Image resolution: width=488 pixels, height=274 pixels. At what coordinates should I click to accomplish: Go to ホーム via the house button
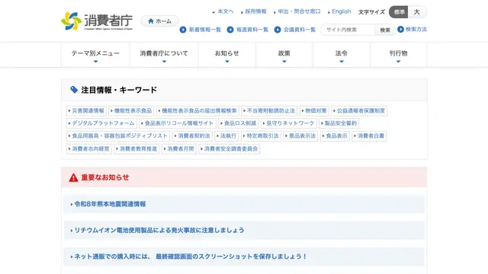[x=159, y=21]
